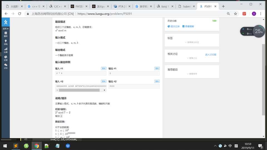Click the 中 input method indicator
The image size is (267, 150).
click(230, 146)
